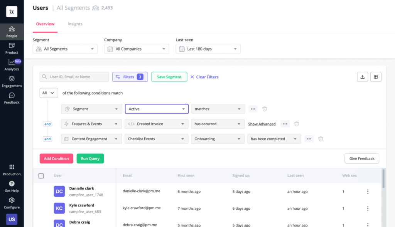Open the Feedback section
The height and width of the screenshot is (227, 395).
12,99
